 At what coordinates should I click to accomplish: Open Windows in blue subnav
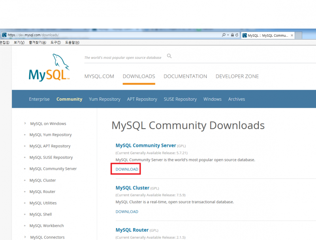pyautogui.click(x=213, y=99)
